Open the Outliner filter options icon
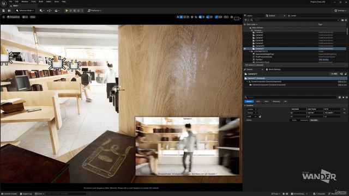 coord(246,20)
